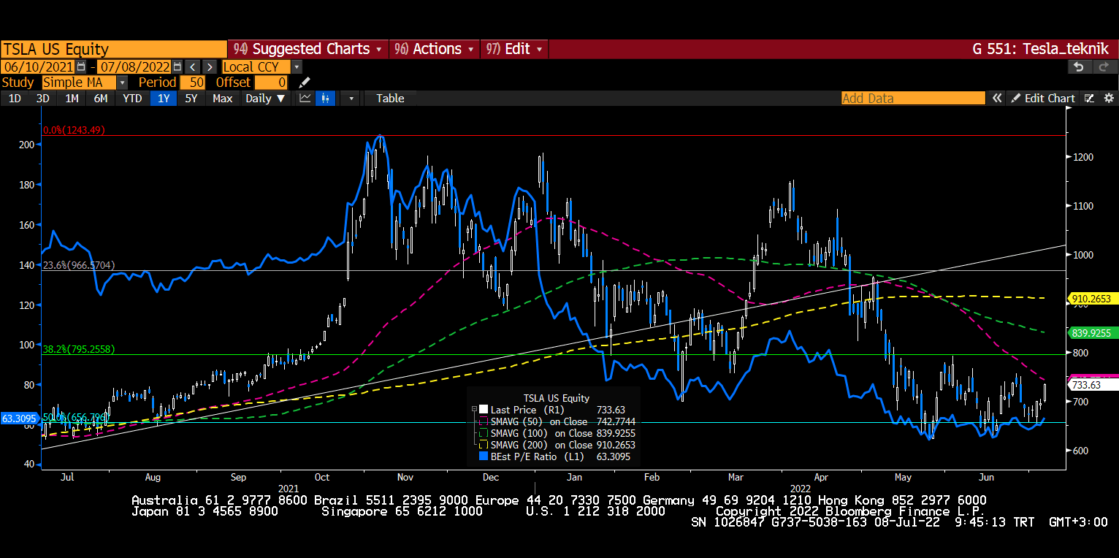Screen dimensions: 1119x558
Task: Select candlestick chart type icon
Action: (x=325, y=98)
